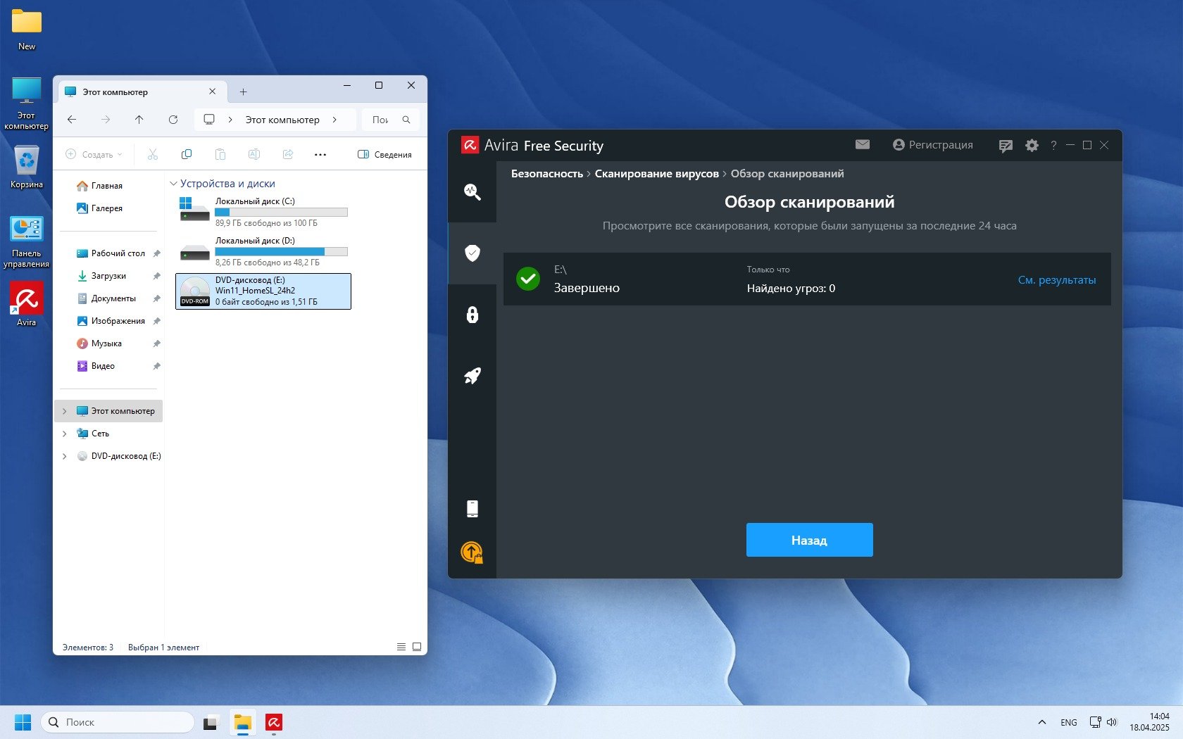Click the Безопасность breadcrumb item
This screenshot has height=739, width=1183.
[x=546, y=174]
